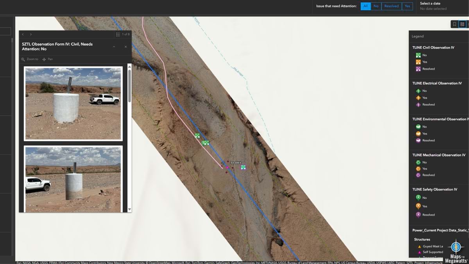Select the All attention filter
The height and width of the screenshot is (264, 469).
click(365, 6)
